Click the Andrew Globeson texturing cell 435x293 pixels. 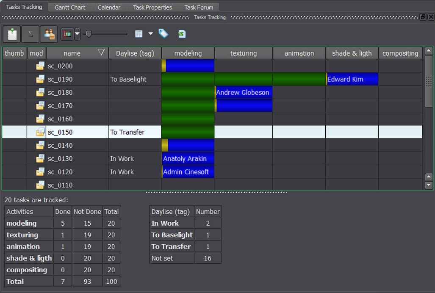tap(244, 92)
